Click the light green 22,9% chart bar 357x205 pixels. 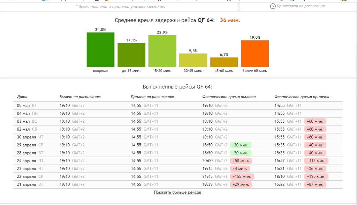[162, 51]
